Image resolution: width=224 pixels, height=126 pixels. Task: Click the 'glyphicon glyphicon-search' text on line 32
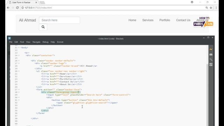tap(90, 103)
